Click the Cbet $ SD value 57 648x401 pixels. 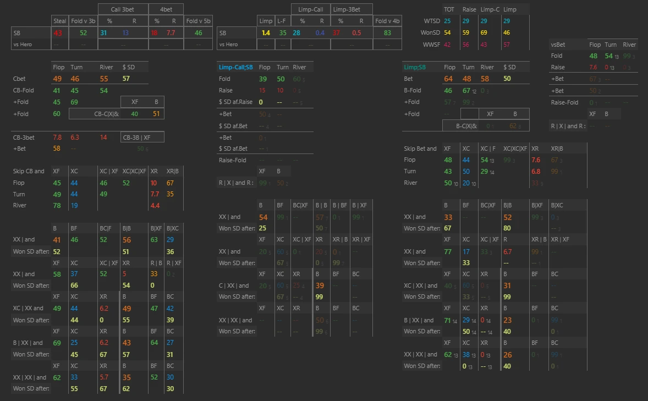[x=126, y=79]
